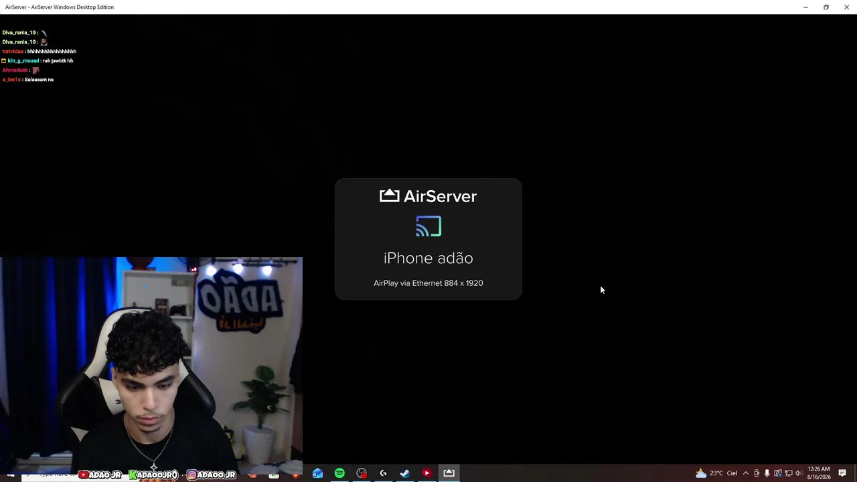Viewport: 857px width, 482px height.
Task: Click the microphone tray icon
Action: point(767,473)
